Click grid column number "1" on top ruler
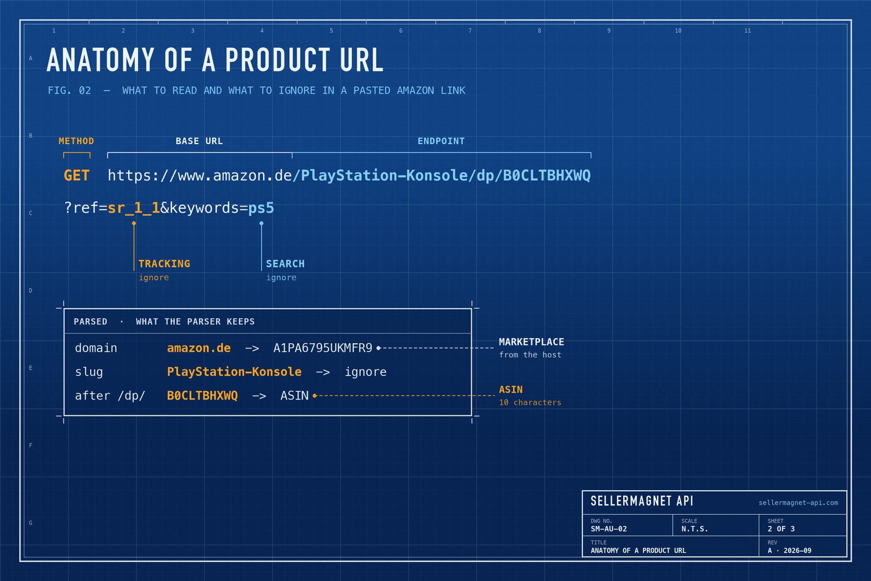 [54, 31]
